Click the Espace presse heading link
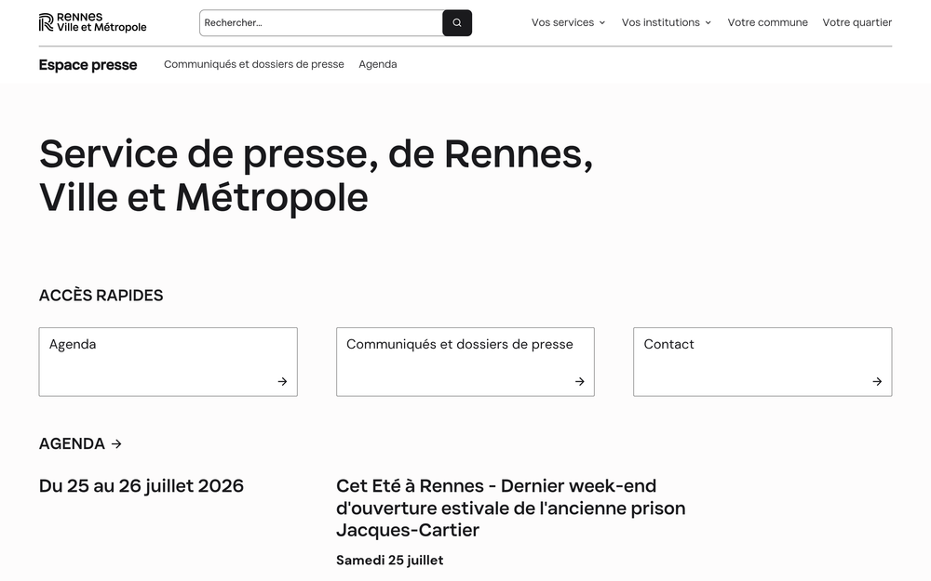Image resolution: width=931 pixels, height=581 pixels. point(88,65)
